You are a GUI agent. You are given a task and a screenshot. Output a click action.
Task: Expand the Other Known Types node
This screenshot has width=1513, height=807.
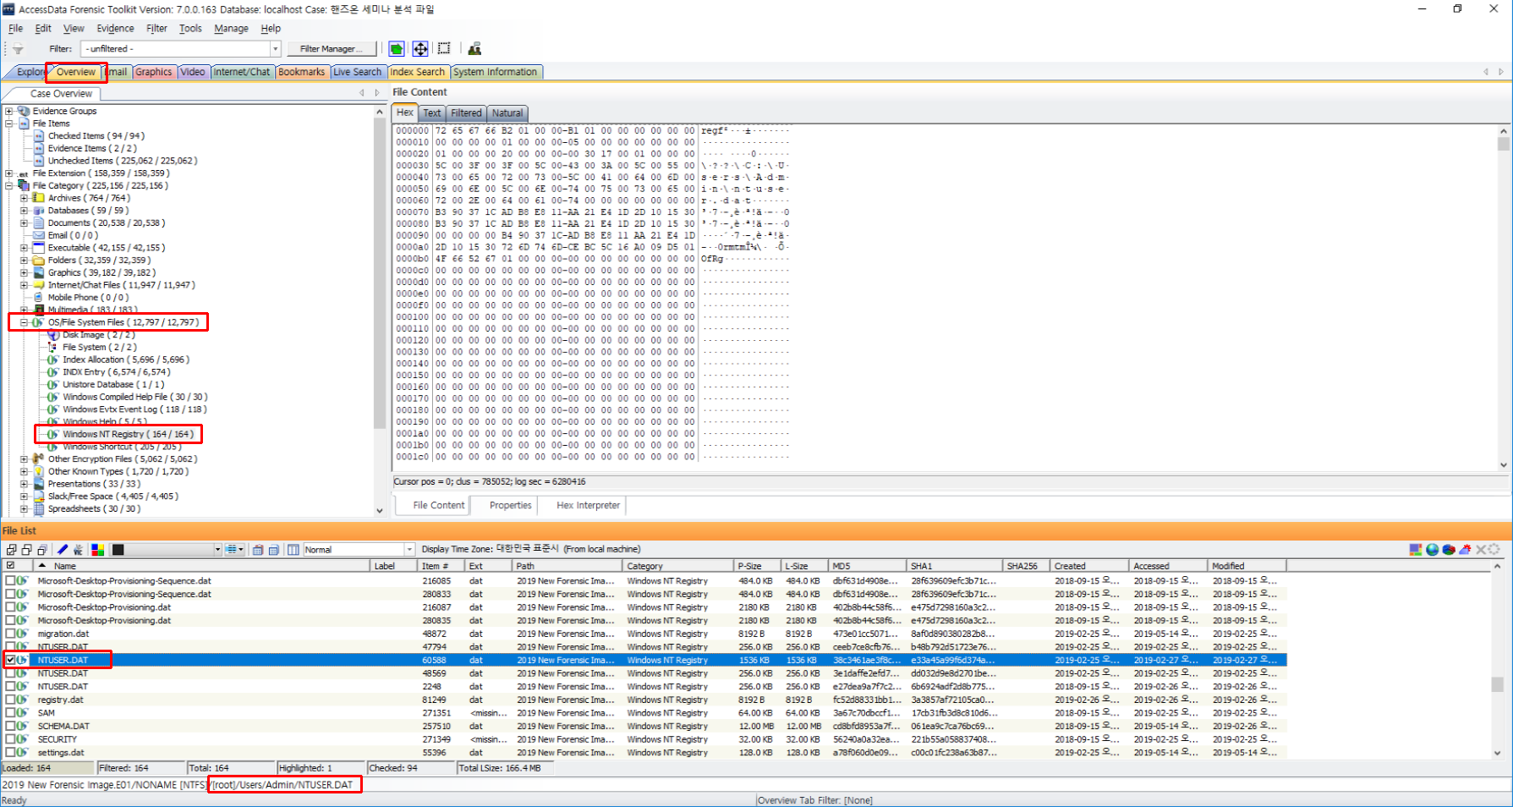tap(24, 472)
